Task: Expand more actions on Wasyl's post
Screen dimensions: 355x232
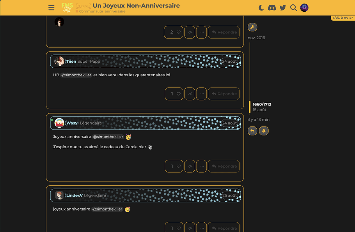Action: pos(201,166)
